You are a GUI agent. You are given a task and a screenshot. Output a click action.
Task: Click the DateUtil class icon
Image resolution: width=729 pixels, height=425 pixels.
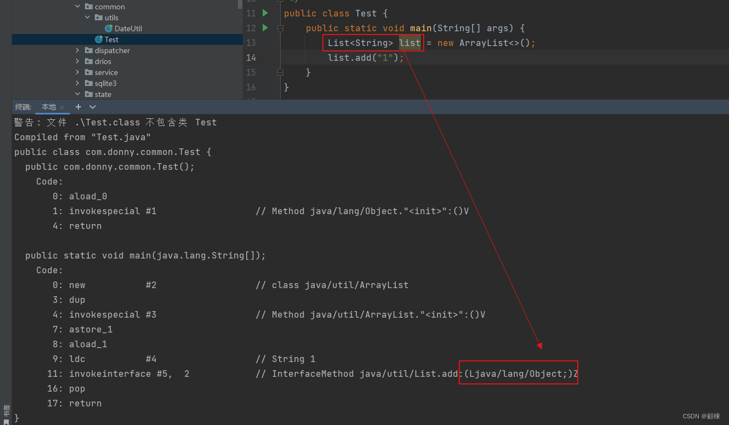109,28
